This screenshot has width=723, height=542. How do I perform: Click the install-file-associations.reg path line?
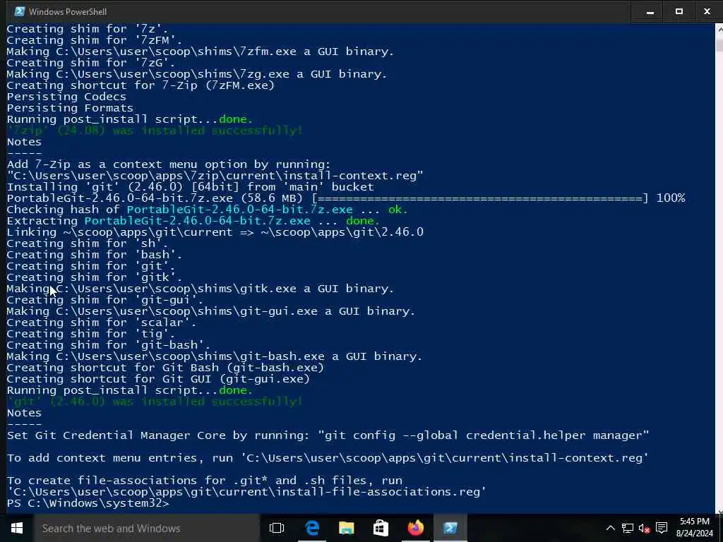tap(246, 492)
